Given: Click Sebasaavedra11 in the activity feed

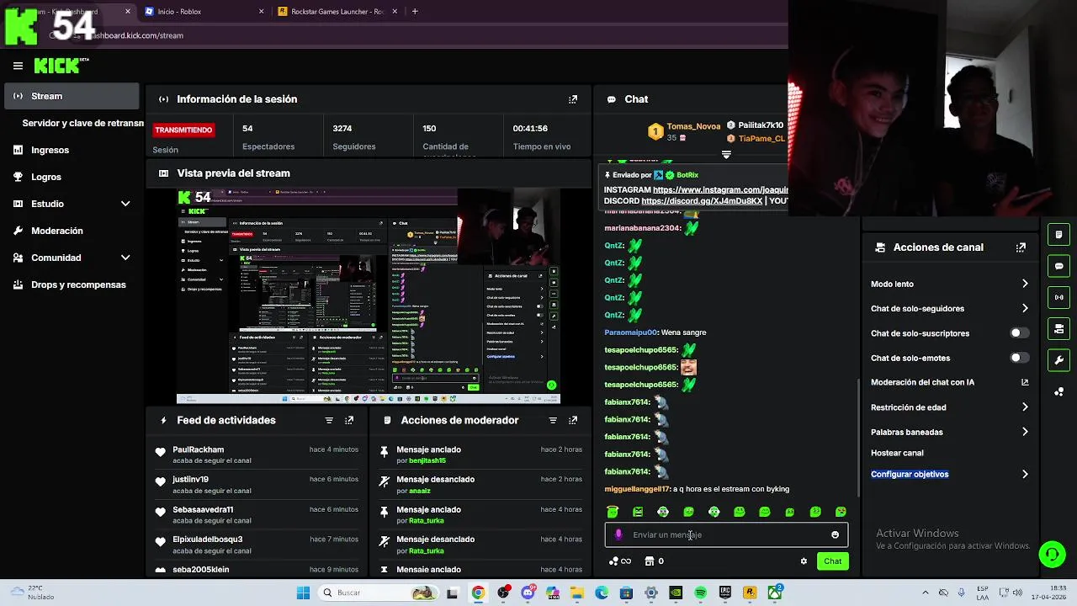Looking at the screenshot, I should point(203,509).
